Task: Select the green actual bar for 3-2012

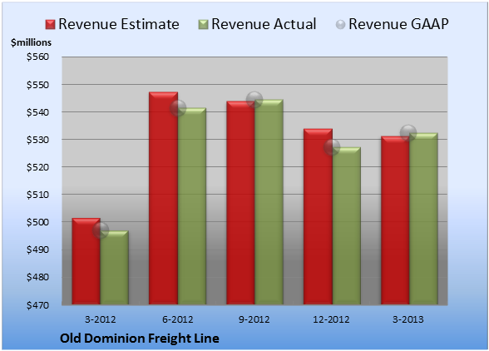Action: (x=115, y=268)
